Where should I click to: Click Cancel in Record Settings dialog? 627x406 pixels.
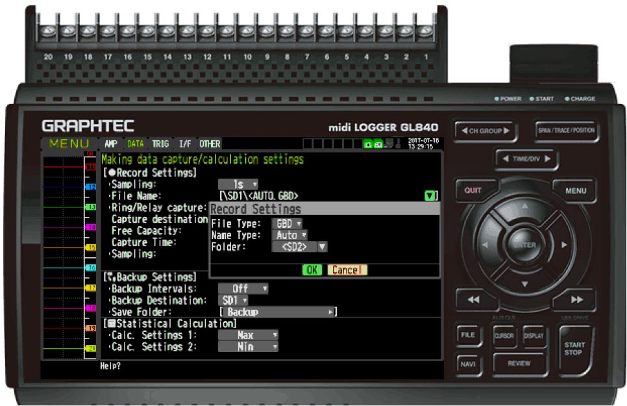pos(347,270)
